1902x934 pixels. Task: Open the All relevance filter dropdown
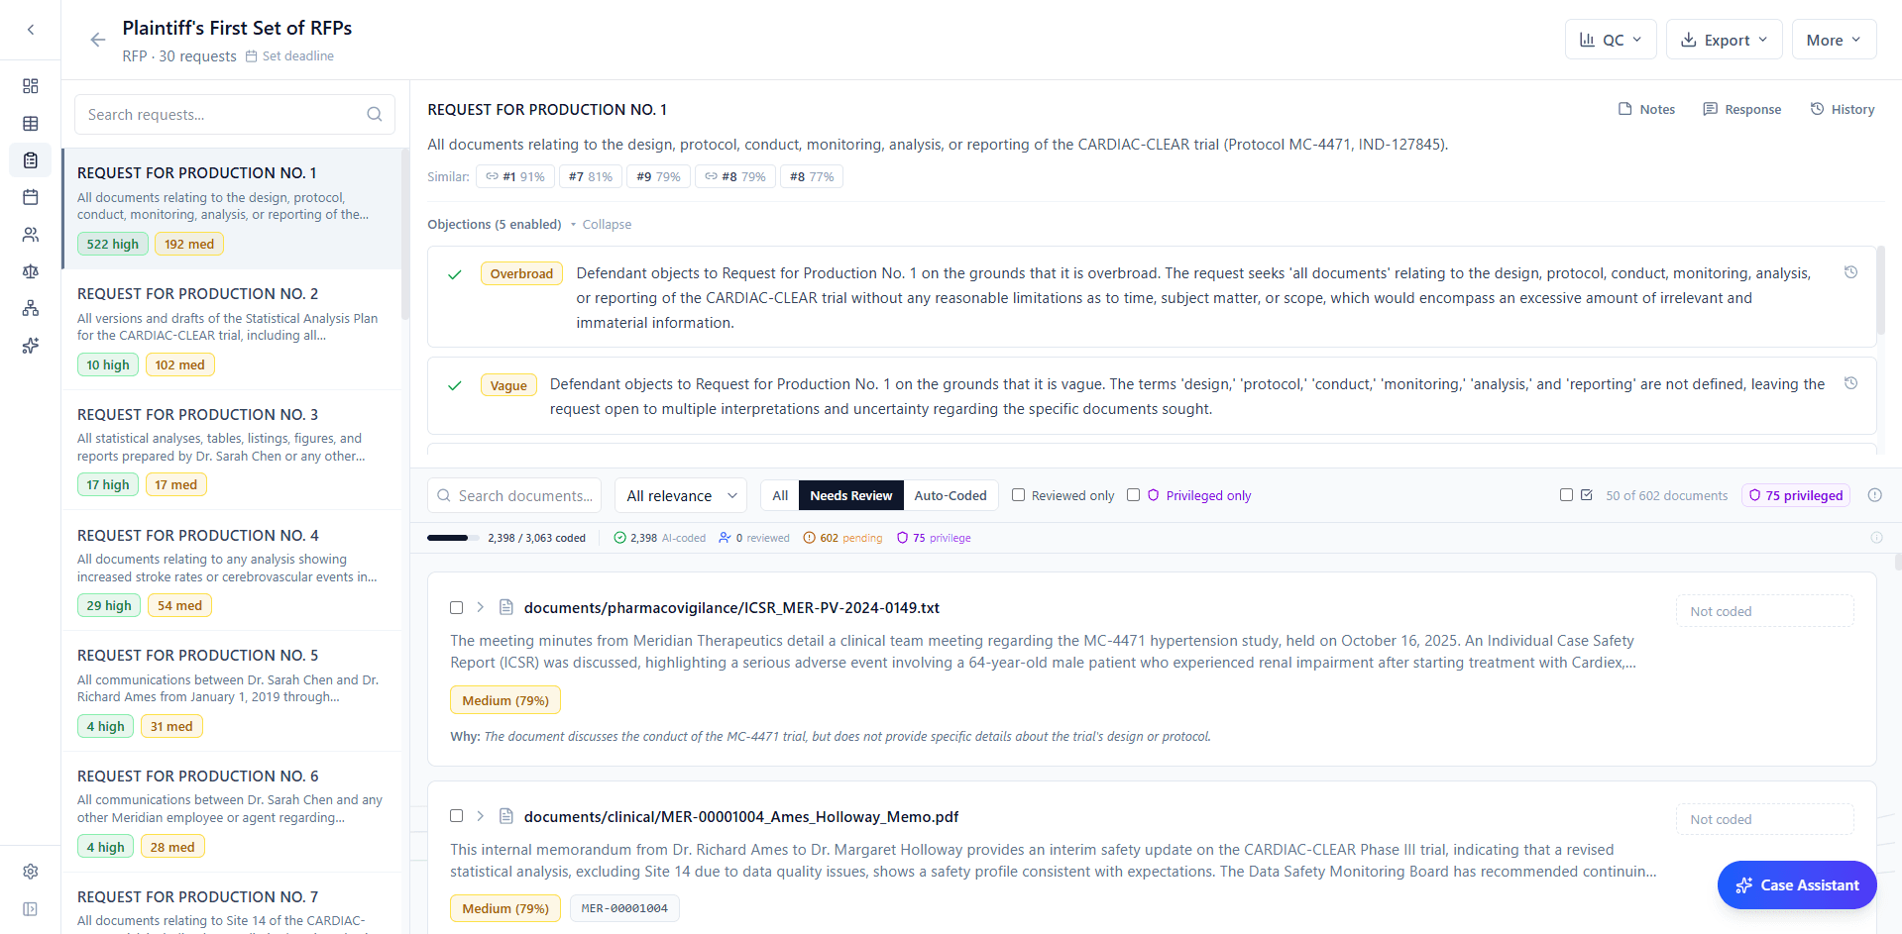coord(680,494)
